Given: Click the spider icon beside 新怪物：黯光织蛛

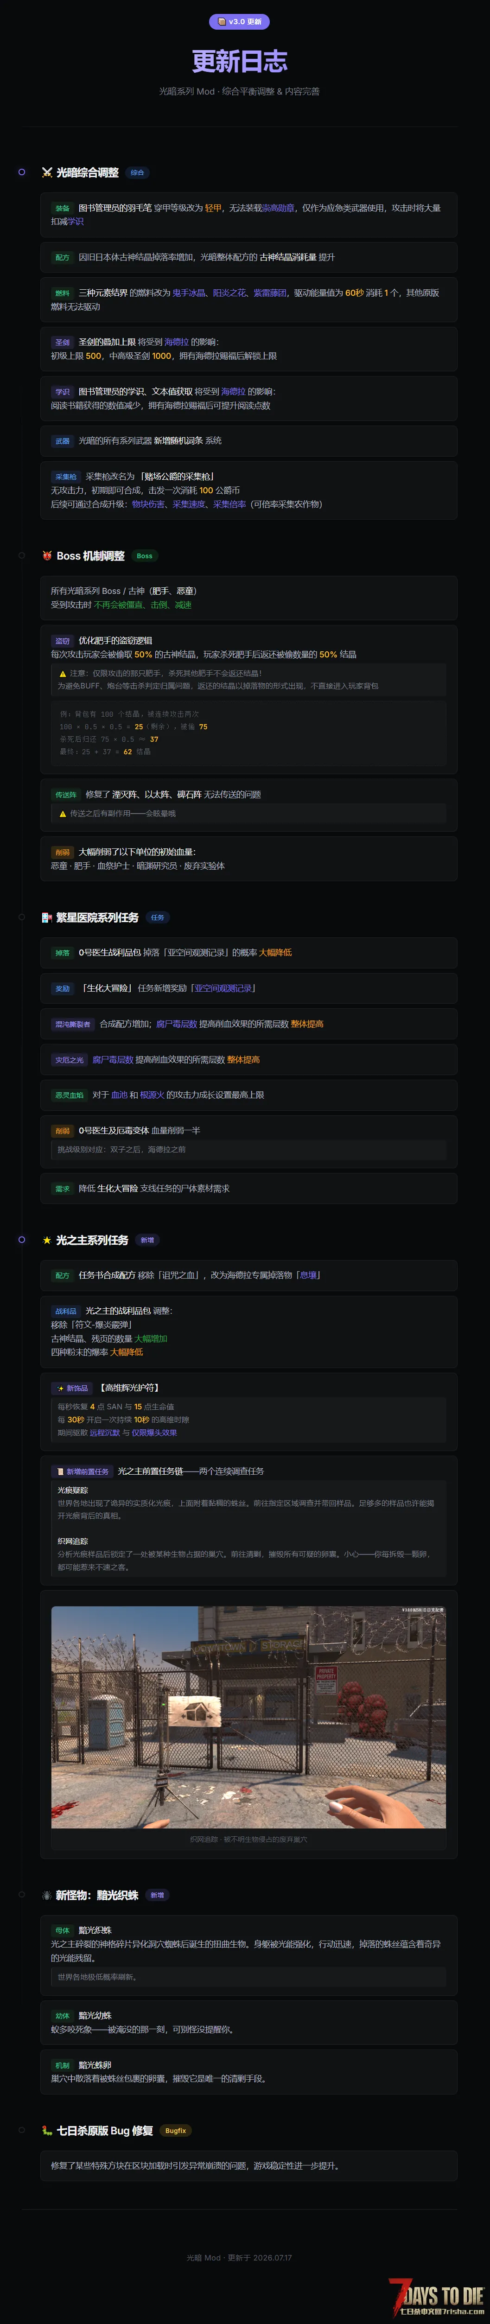Looking at the screenshot, I should point(47,1896).
